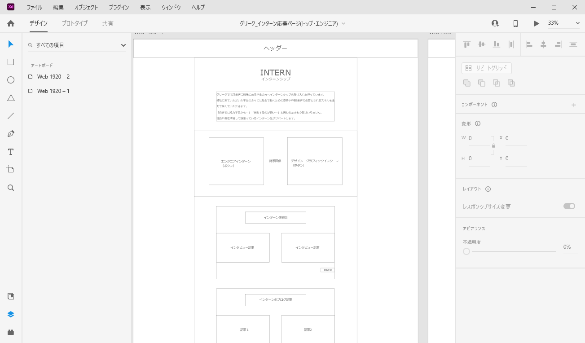Open document title dropdown chevron
Image resolution: width=585 pixels, height=343 pixels.
(343, 23)
